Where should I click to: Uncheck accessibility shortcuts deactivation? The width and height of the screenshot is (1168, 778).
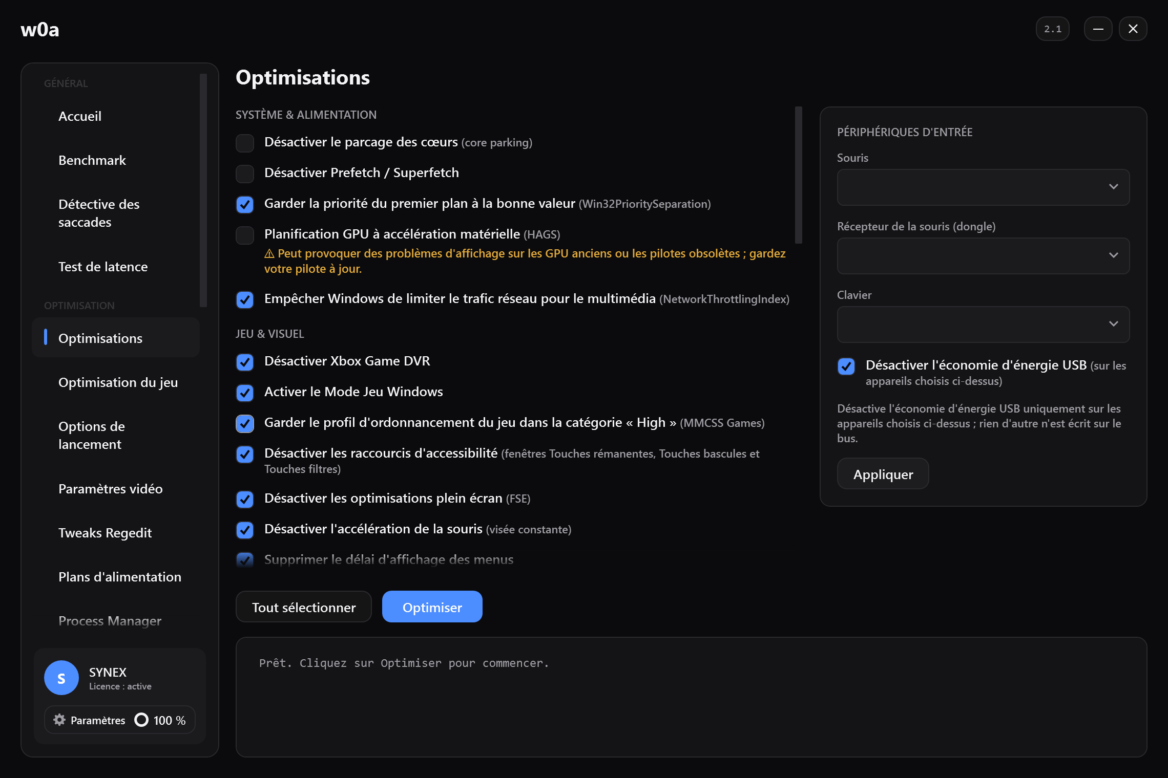coord(245,454)
